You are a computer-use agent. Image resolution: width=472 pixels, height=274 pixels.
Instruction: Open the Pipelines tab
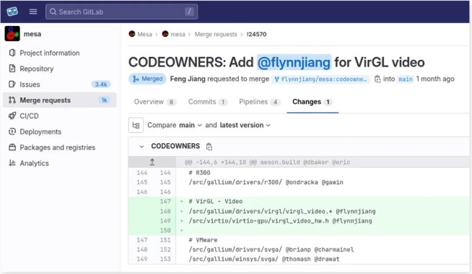(259, 102)
